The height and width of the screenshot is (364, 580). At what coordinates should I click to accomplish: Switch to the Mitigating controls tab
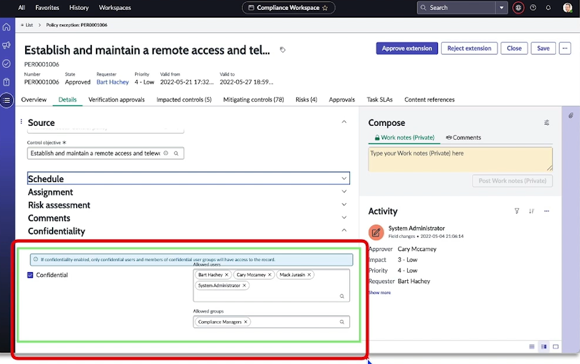pos(253,99)
